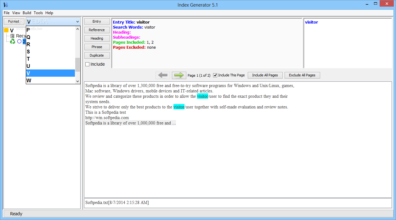Click the Ready status bar text

click(16, 214)
